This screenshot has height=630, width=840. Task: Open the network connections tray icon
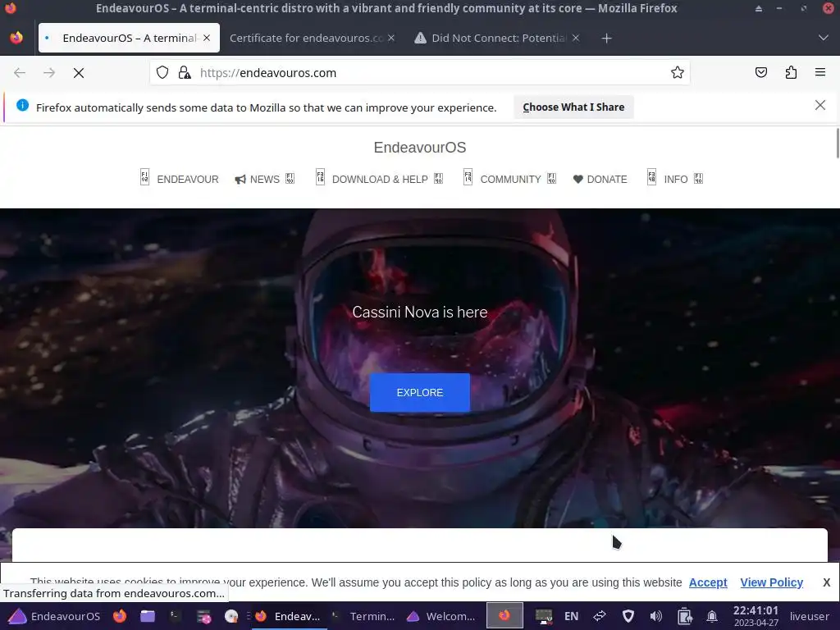pyautogui.click(x=600, y=616)
